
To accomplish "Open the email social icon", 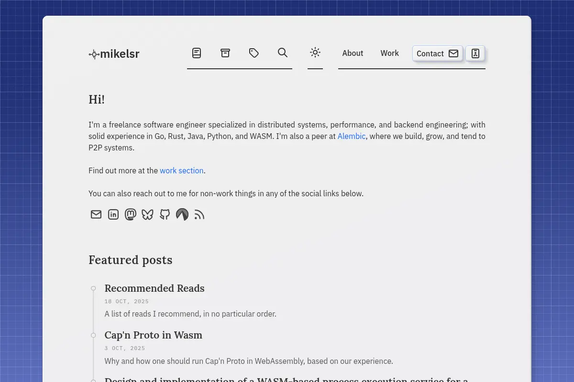I will (96, 214).
